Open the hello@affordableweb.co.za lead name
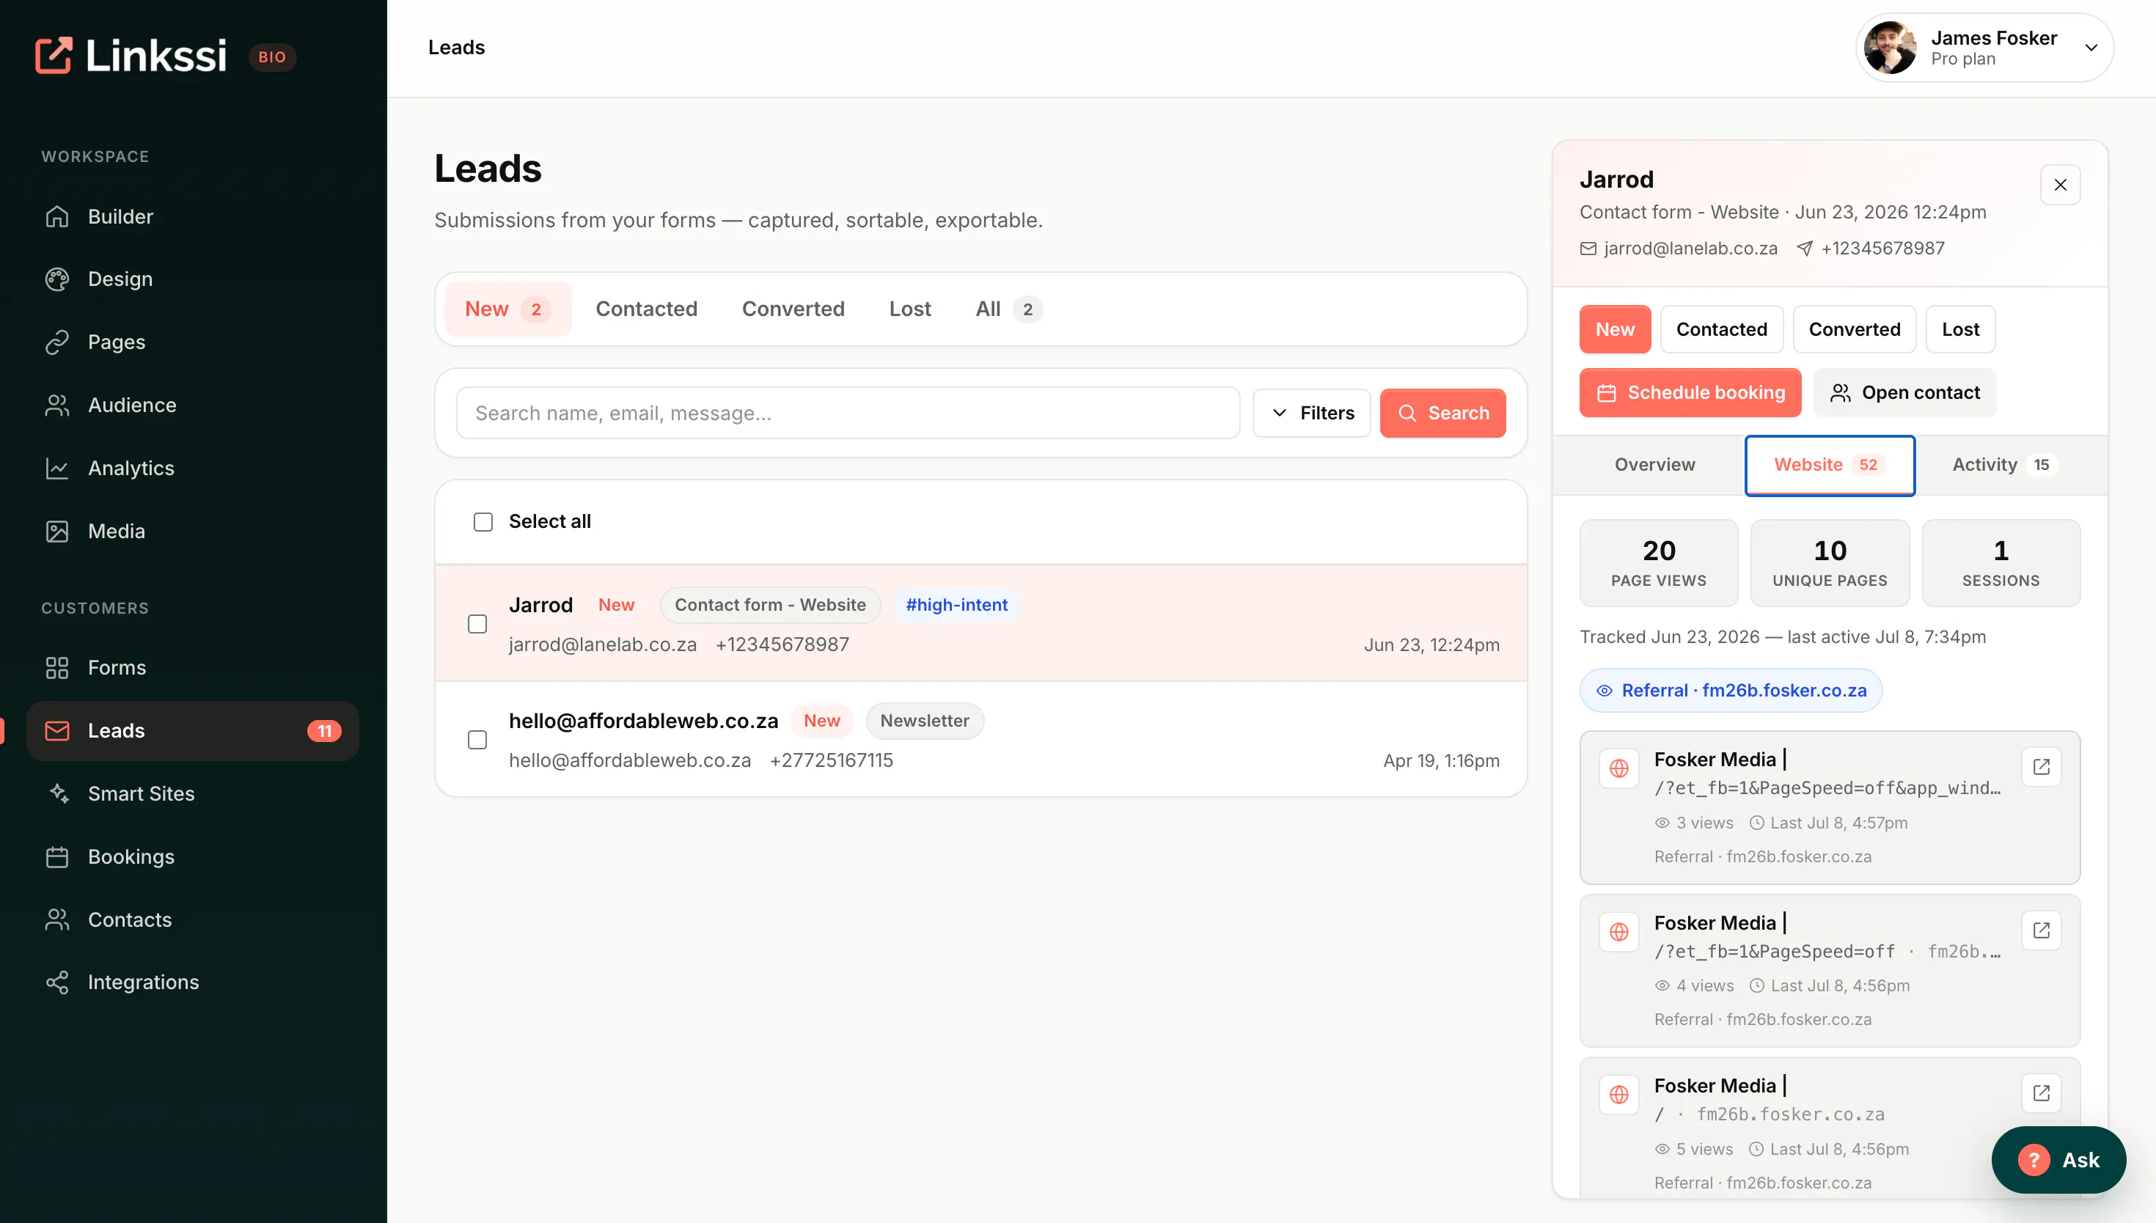The image size is (2156, 1223). (643, 721)
